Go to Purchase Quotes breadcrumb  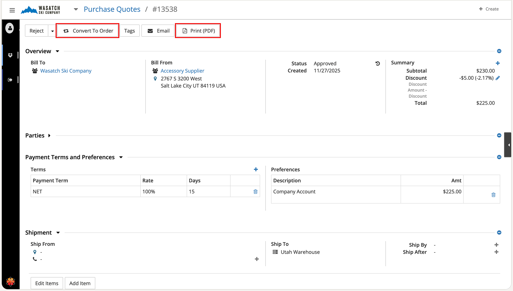tap(112, 9)
